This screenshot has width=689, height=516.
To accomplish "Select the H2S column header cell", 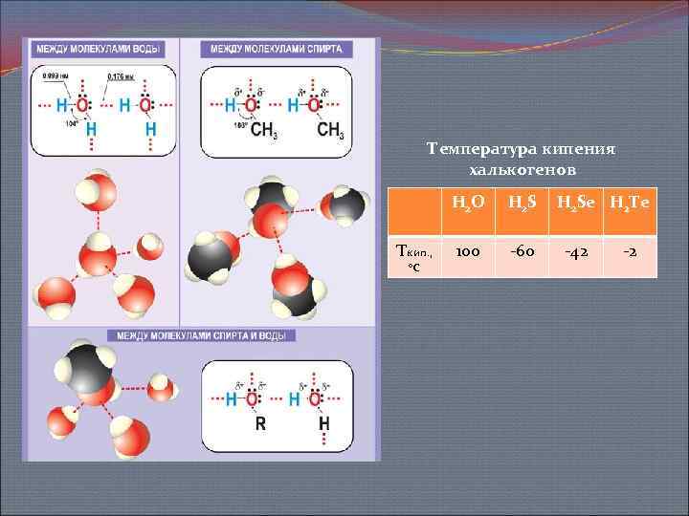I will point(522,211).
